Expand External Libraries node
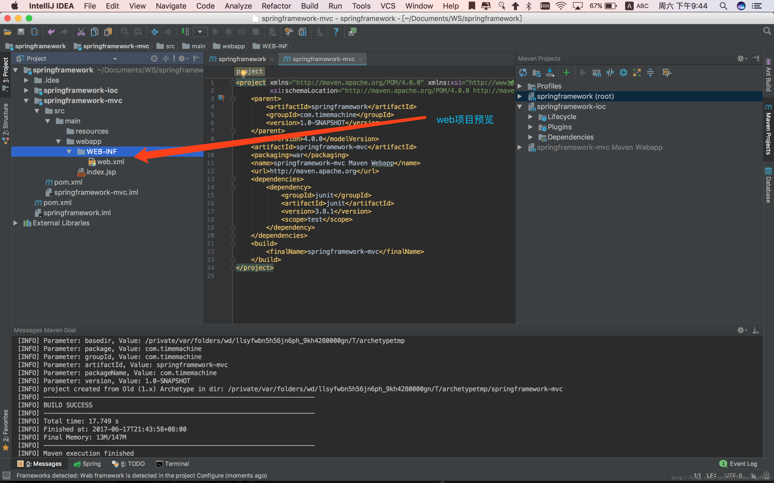The height and width of the screenshot is (483, 774). pos(15,223)
